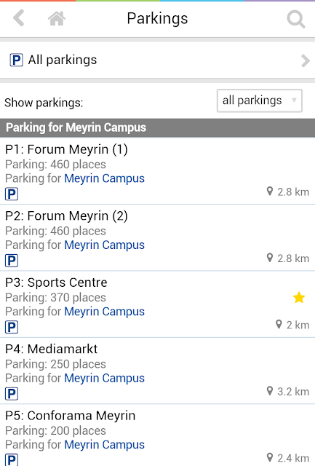Expand All parkings with the chevron
This screenshot has width=315, height=466.
point(306,60)
